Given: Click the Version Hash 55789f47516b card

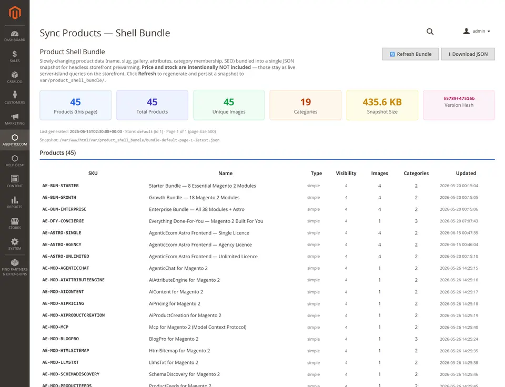Looking at the screenshot, I should (x=459, y=105).
